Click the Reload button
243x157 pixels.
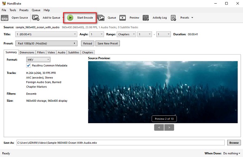(87, 43)
